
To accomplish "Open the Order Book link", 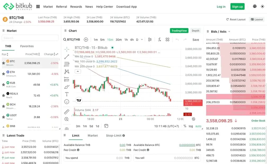I will click(258, 121).
